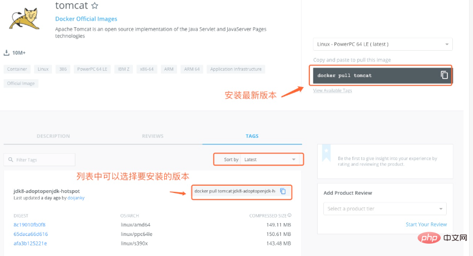Select the Linux tag chip

[x=43, y=69]
